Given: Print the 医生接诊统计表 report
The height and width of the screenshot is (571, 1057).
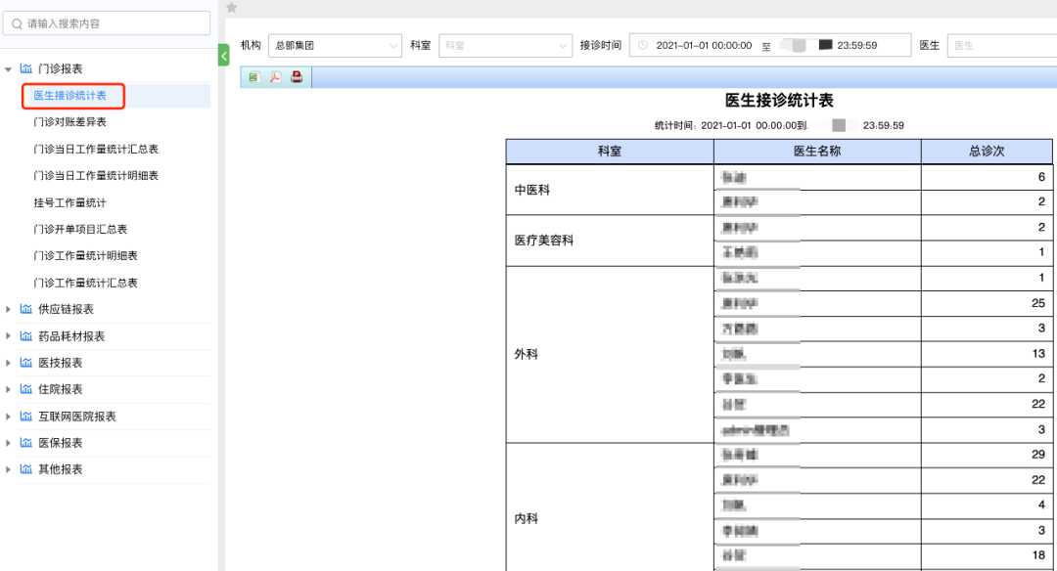Looking at the screenshot, I should (x=297, y=77).
